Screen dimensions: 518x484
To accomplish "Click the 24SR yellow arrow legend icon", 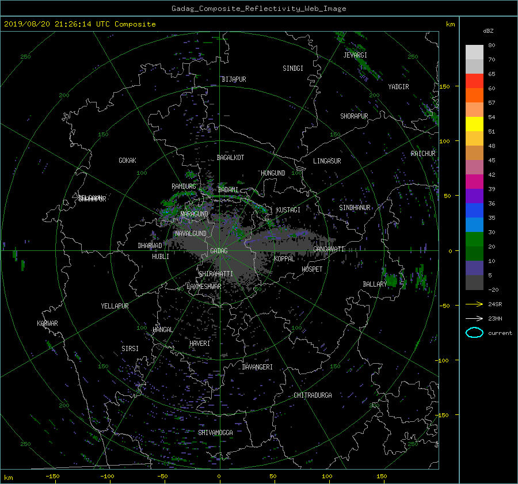I will click(x=474, y=304).
